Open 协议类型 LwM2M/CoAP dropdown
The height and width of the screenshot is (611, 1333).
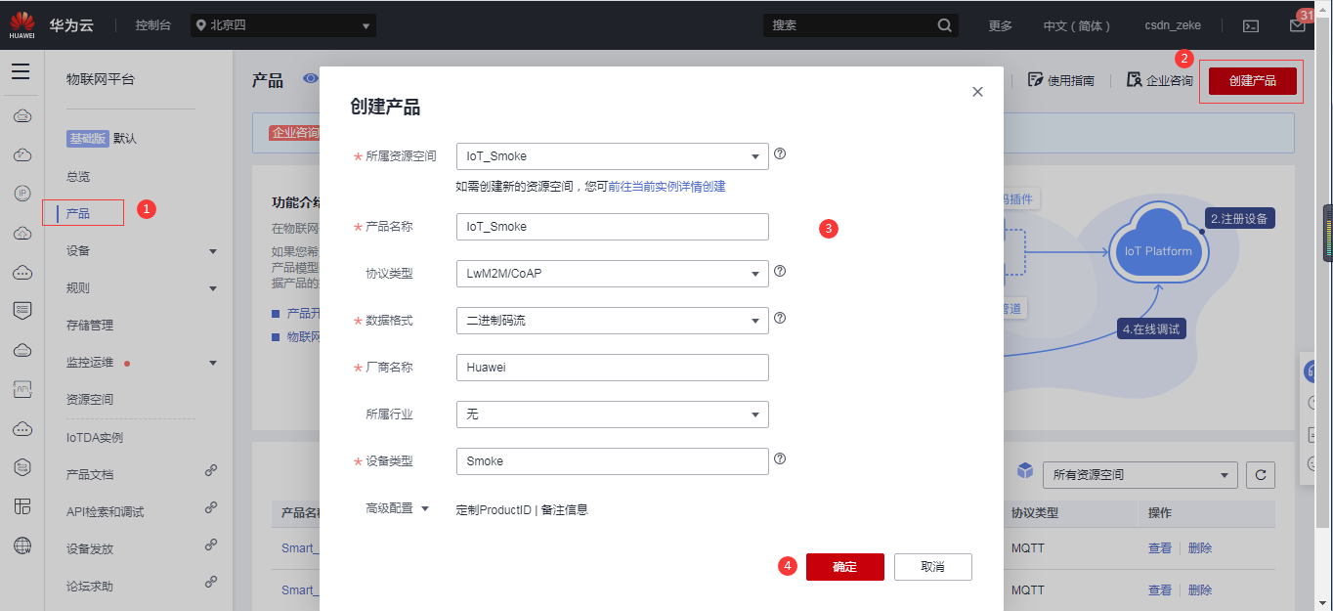coord(613,274)
